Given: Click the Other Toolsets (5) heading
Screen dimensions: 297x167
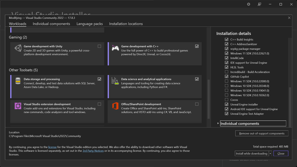Looking at the screenshot, I should 23,70.
